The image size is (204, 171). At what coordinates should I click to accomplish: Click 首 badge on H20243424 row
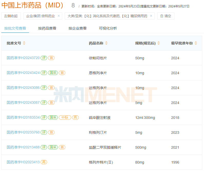pos(62,73)
